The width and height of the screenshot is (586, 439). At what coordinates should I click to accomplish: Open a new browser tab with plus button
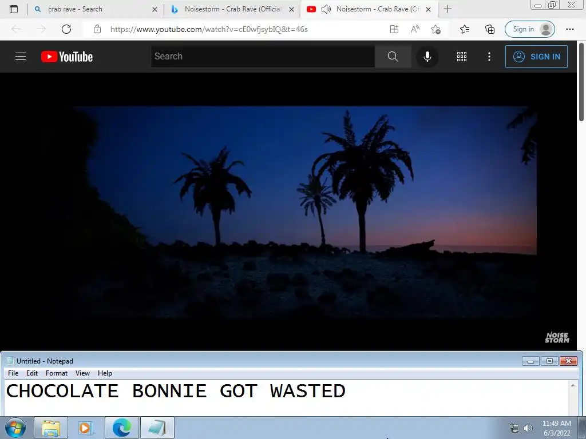coord(448,9)
